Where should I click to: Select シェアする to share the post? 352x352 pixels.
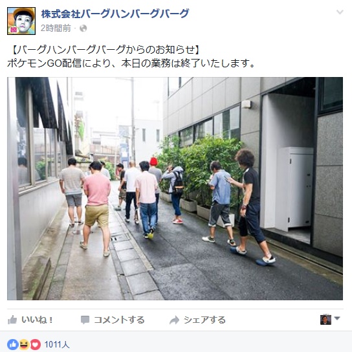point(204,320)
